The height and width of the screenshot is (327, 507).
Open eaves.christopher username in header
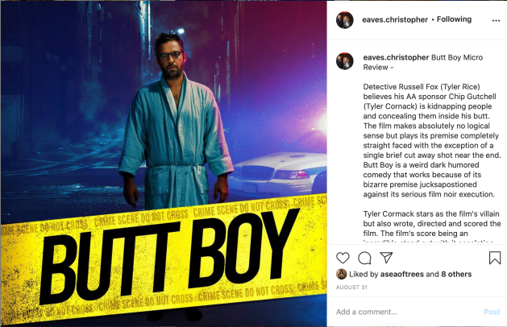(395, 19)
